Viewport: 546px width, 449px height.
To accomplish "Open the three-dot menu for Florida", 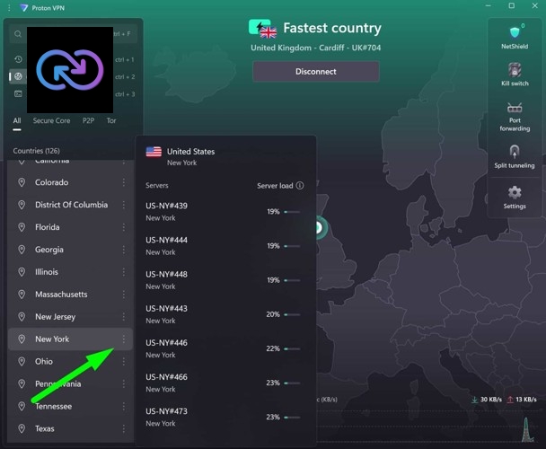I will tap(124, 227).
